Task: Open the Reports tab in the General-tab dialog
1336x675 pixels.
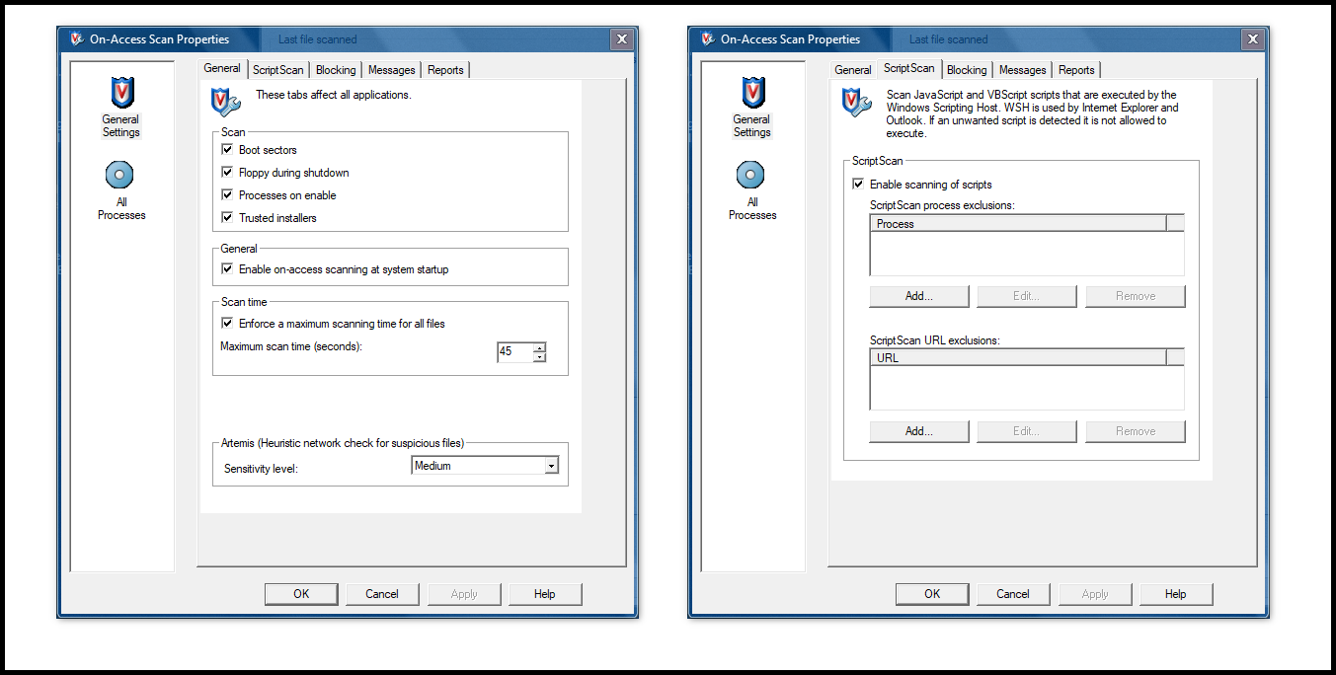Action: tap(445, 70)
